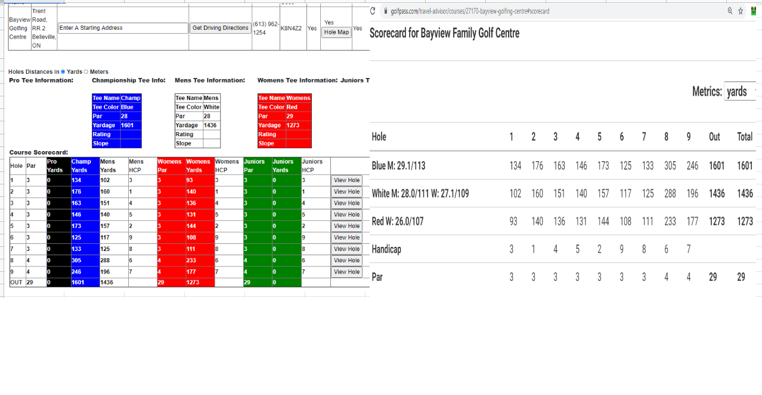
Task: Click View Hole for hole 2
Action: point(347,192)
